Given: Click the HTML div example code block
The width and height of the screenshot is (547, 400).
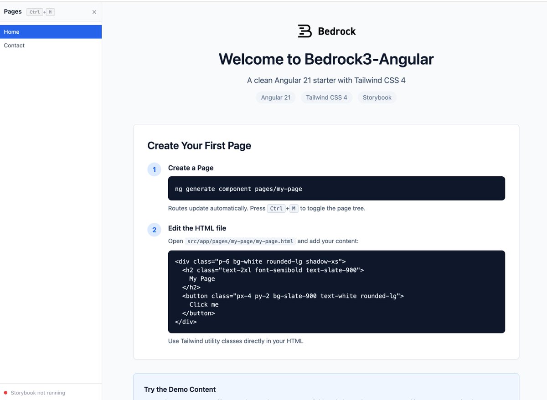Looking at the screenshot, I should pyautogui.click(x=336, y=292).
